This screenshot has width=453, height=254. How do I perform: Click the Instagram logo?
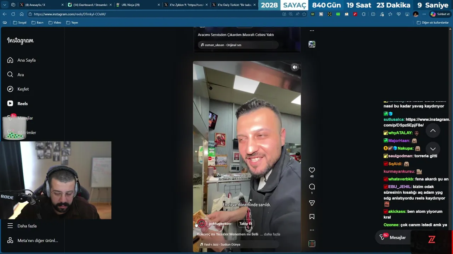click(x=20, y=41)
